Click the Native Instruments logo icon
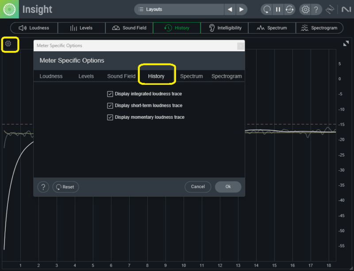The width and height of the screenshot is (354, 271). click(x=344, y=9)
